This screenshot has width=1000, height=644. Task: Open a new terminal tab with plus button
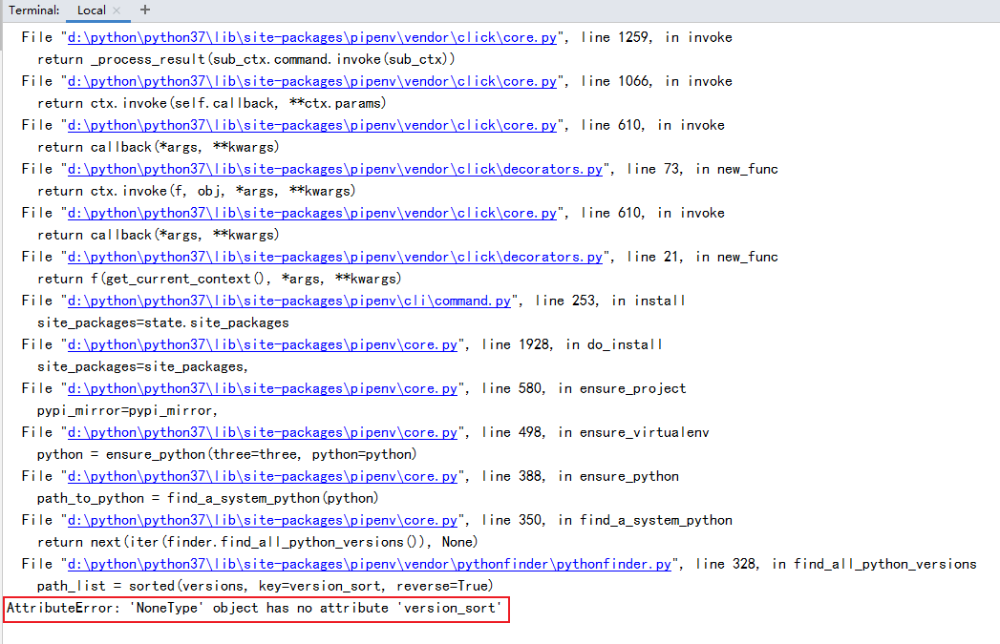(x=142, y=10)
